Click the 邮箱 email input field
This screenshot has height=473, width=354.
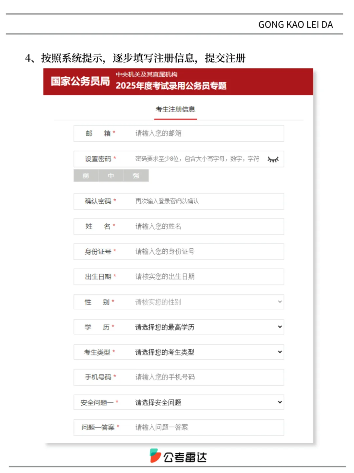(x=179, y=133)
